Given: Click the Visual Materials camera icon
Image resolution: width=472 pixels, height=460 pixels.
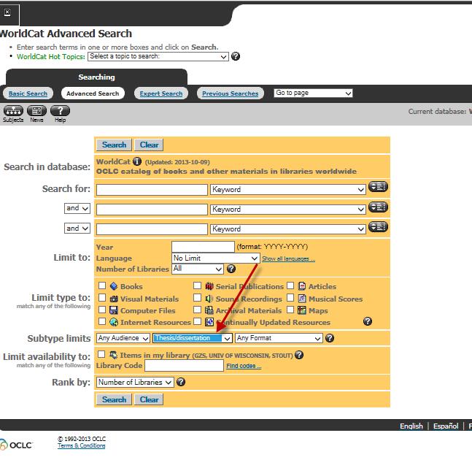Looking at the screenshot, I should coord(114,299).
